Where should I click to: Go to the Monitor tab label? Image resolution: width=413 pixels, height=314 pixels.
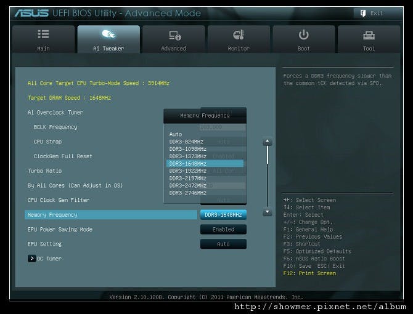pyautogui.click(x=239, y=49)
